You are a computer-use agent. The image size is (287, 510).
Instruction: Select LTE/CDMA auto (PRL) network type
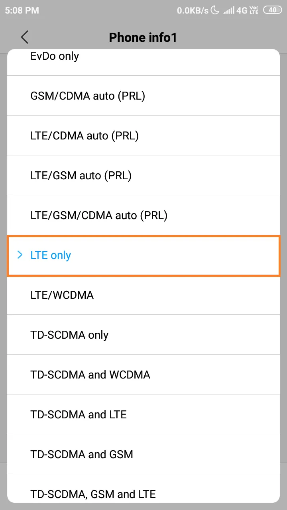pyautogui.click(x=143, y=135)
